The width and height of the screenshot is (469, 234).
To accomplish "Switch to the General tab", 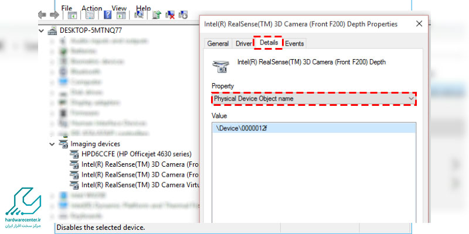I will tap(218, 43).
